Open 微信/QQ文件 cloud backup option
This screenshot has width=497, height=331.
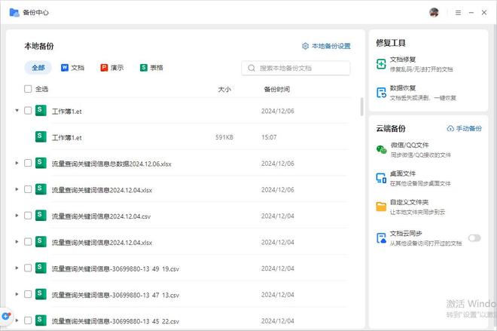(x=413, y=149)
